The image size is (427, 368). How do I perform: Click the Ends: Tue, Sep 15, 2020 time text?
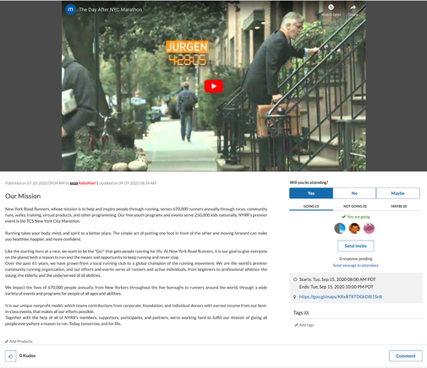[337, 287]
